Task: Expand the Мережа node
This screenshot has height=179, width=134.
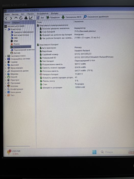Action: [5, 74]
